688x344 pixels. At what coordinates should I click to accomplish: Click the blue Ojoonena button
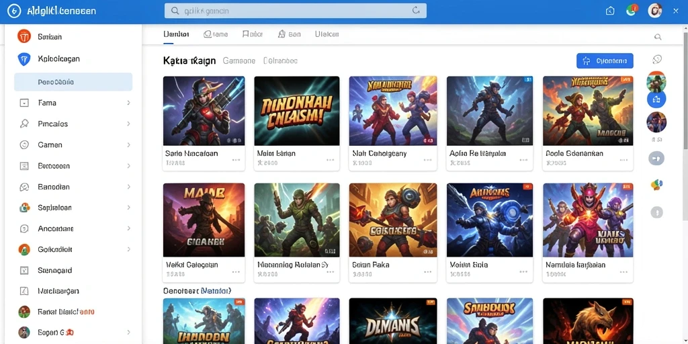tap(605, 61)
